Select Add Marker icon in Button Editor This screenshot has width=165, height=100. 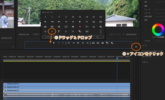45,22
